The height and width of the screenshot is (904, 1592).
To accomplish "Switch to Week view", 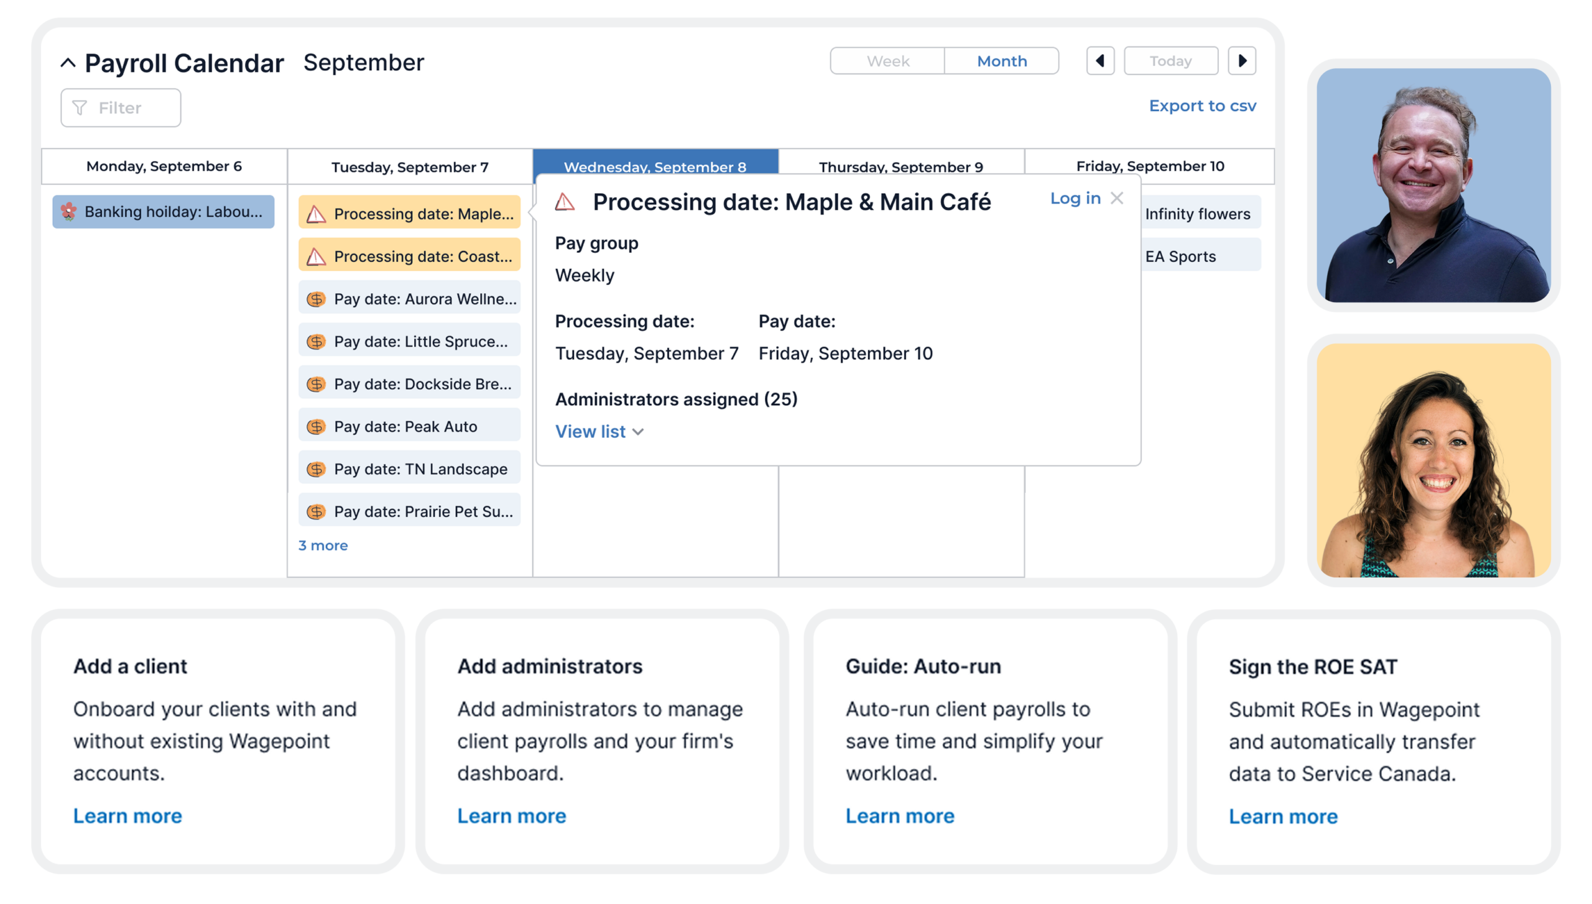I will click(x=887, y=60).
